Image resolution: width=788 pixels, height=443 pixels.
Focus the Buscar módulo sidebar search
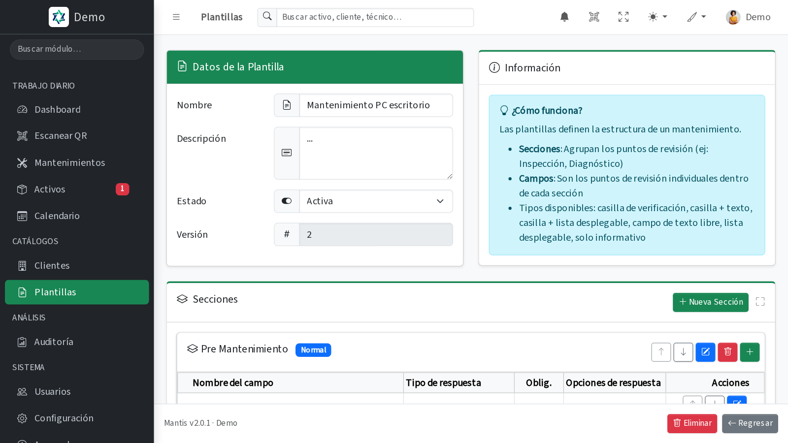(77, 49)
